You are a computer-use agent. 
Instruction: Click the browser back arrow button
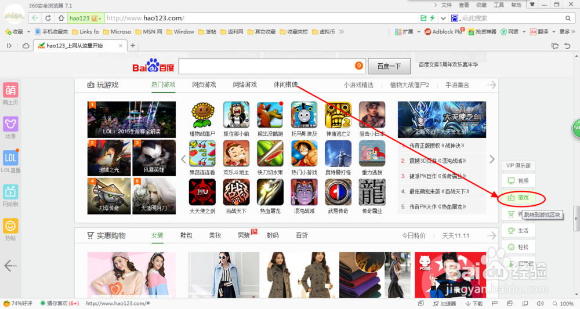35,18
